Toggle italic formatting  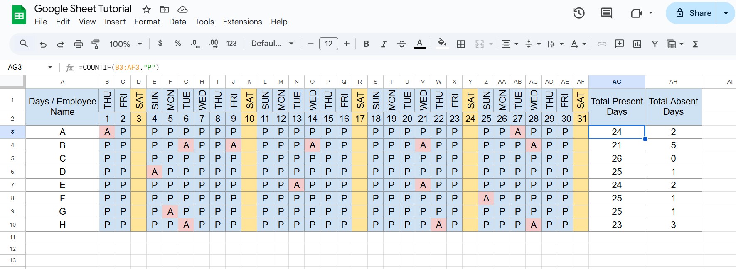[x=384, y=44]
